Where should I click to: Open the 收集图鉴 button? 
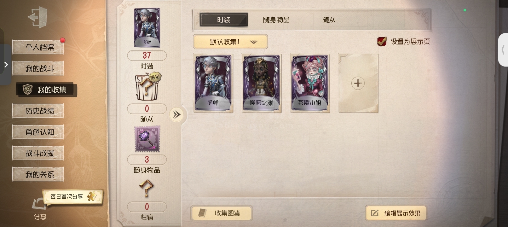coord(222,213)
